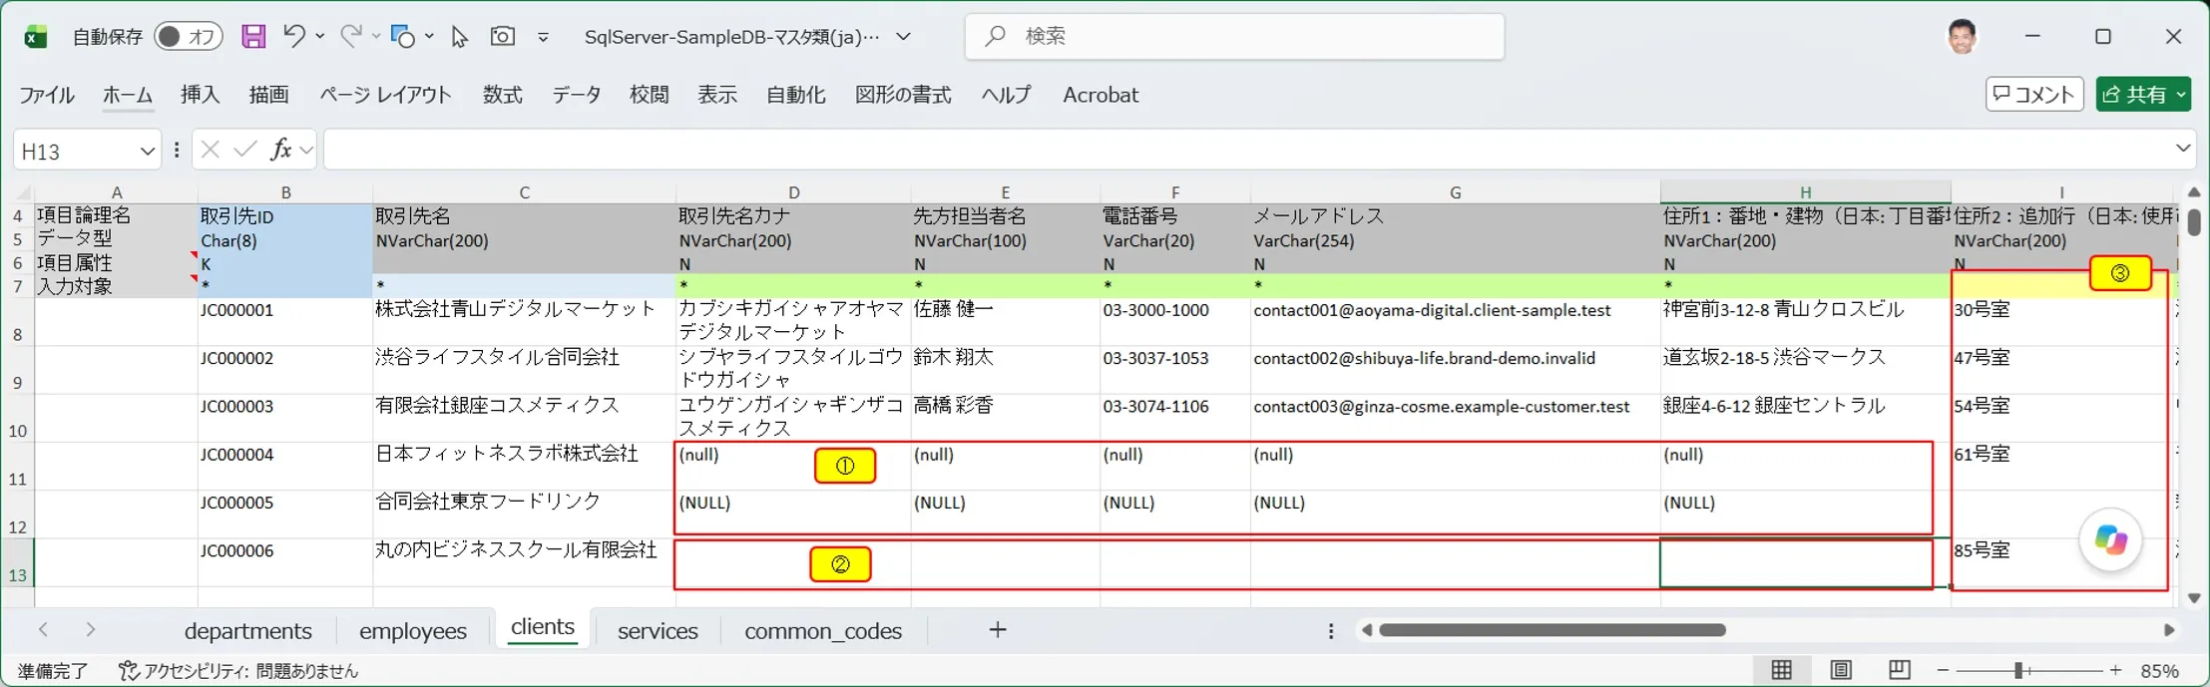Click the Name Box showing H13
Screen dimensions: 2210x687
(75, 151)
